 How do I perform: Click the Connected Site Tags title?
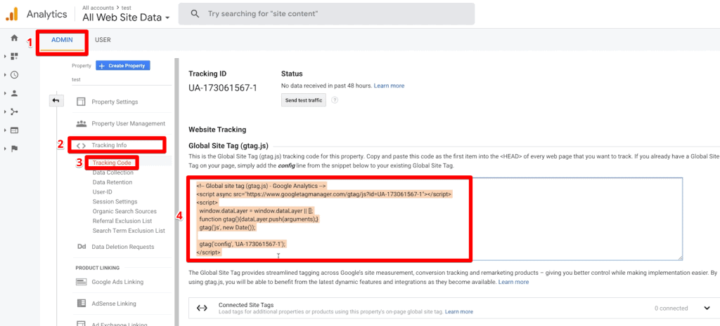(246, 304)
